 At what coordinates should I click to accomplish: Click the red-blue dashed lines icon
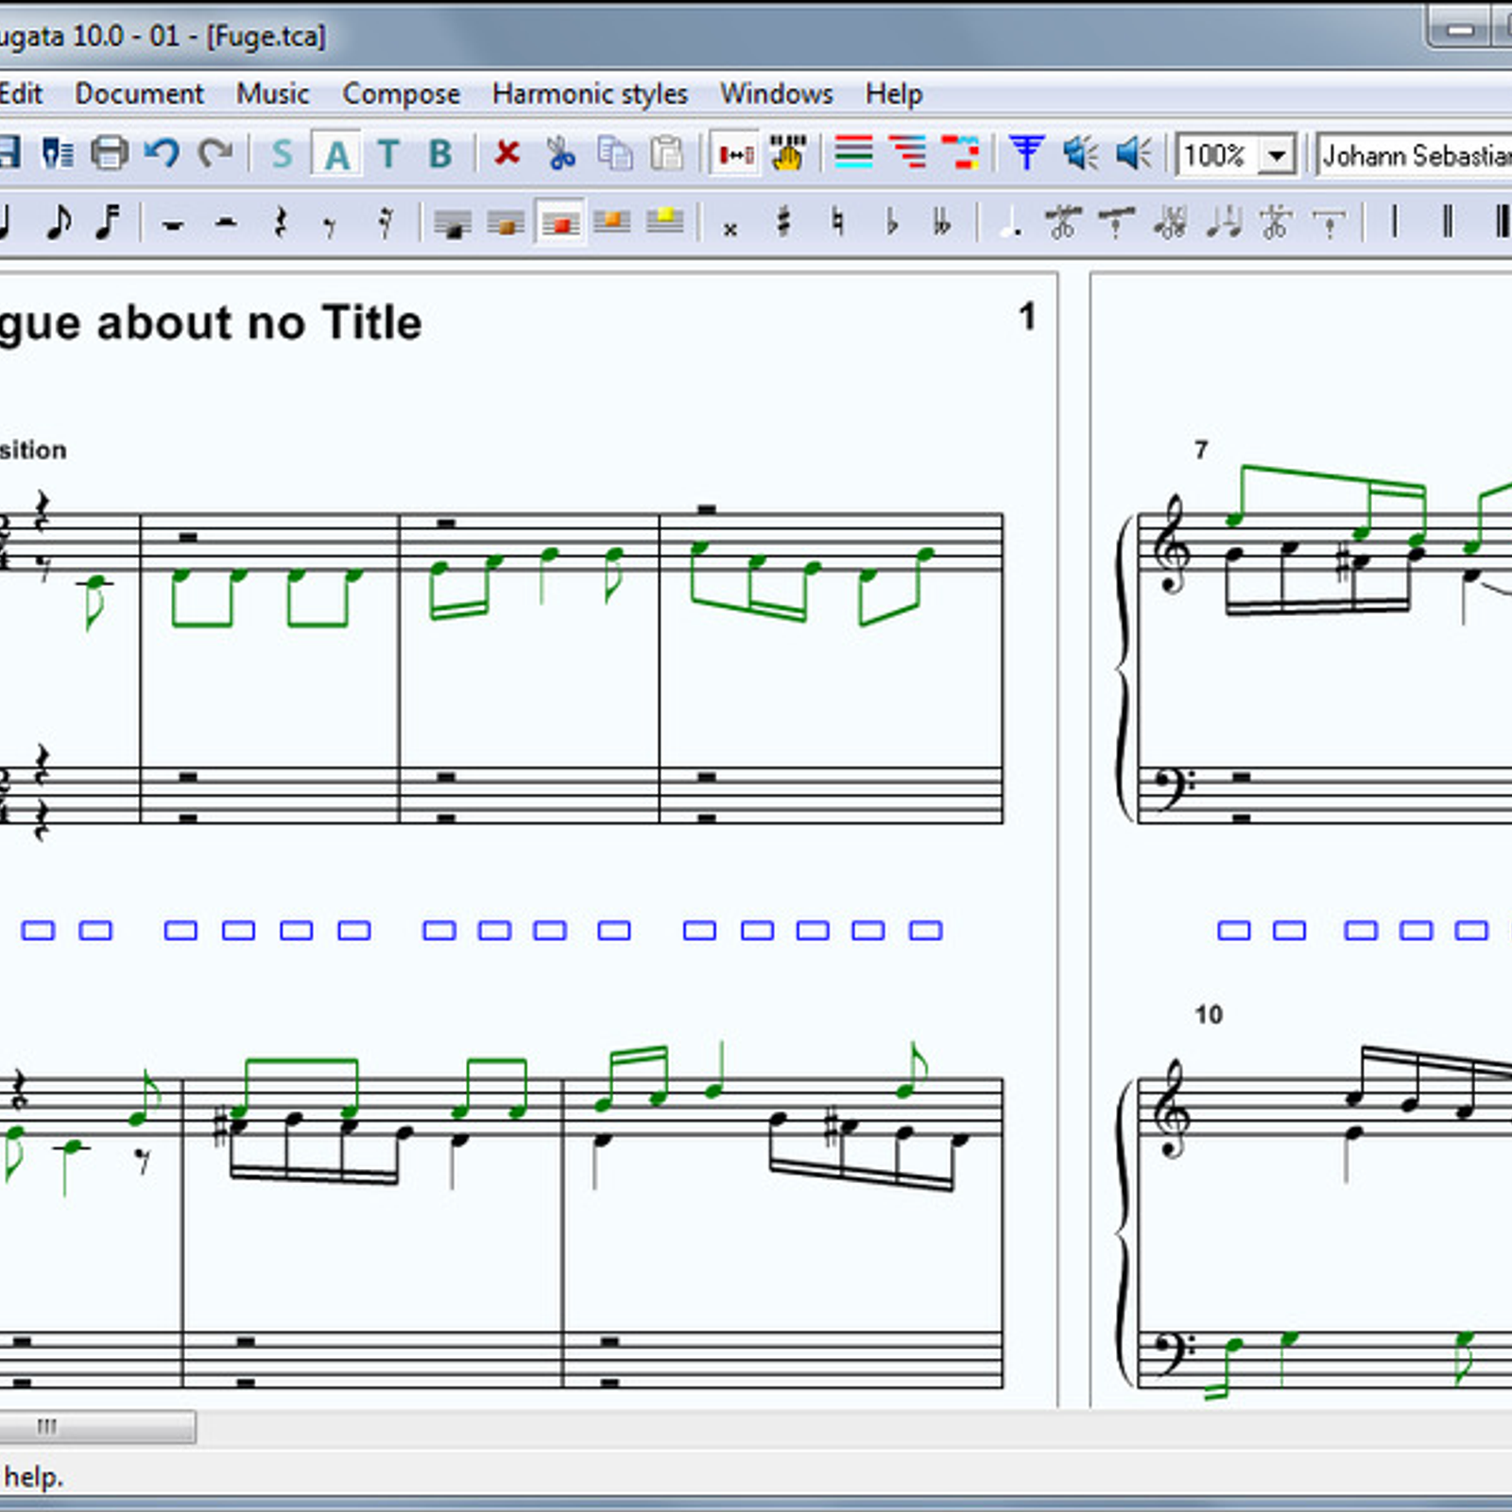[x=961, y=153]
